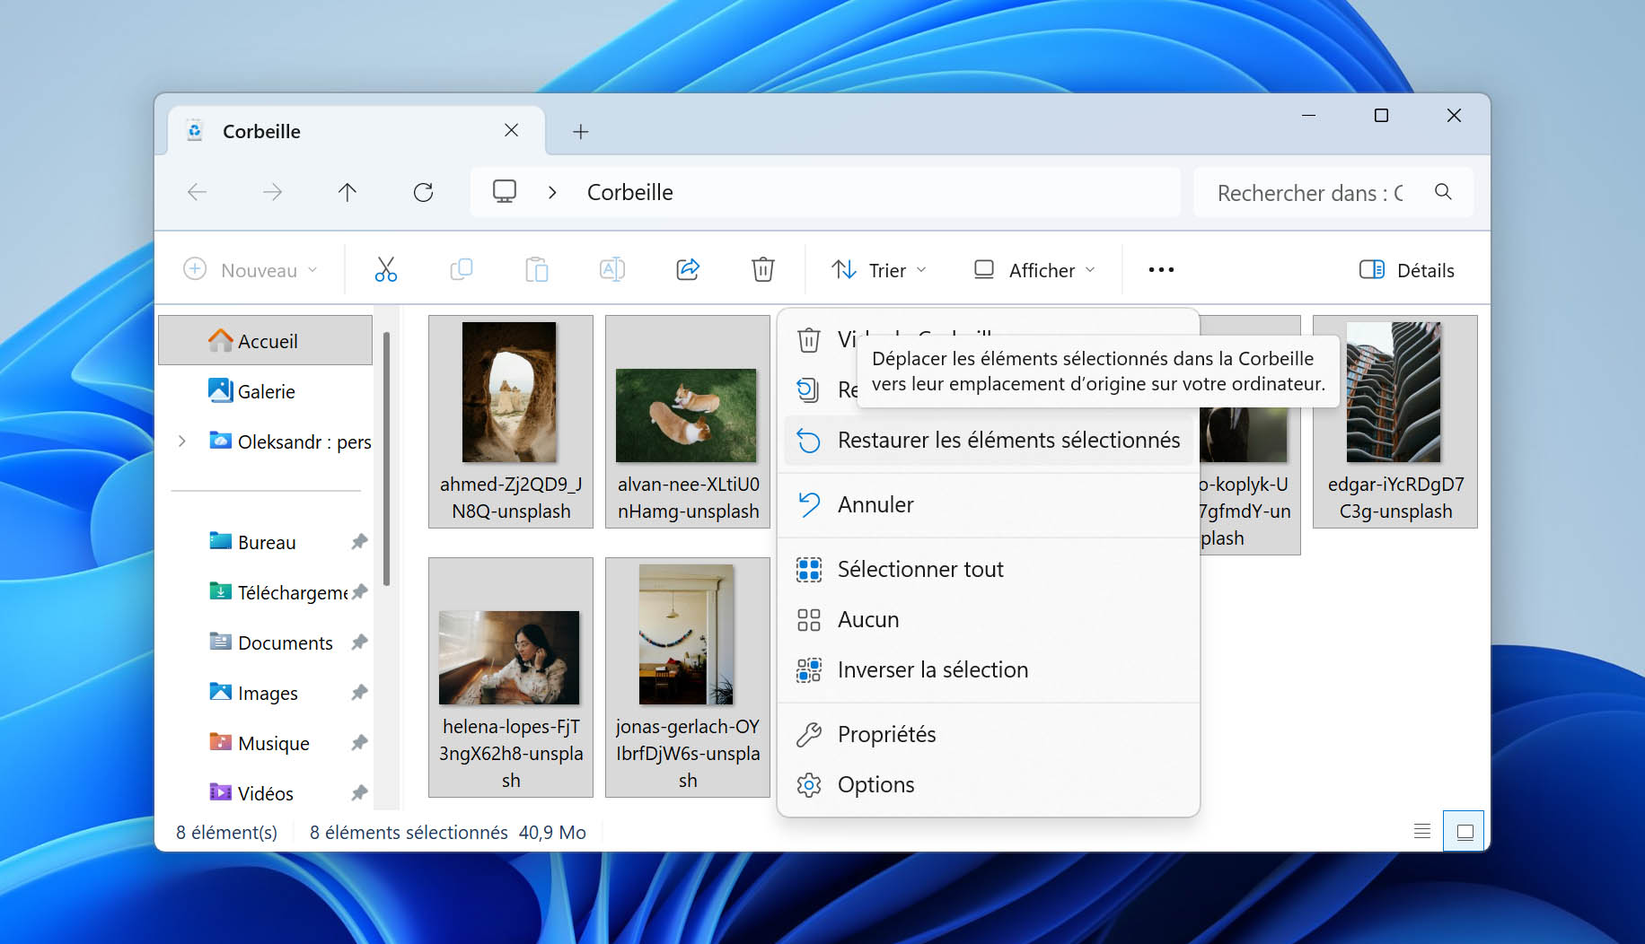
Task: Choose Restaurer les éléments sélectionnés
Action: (x=988, y=441)
